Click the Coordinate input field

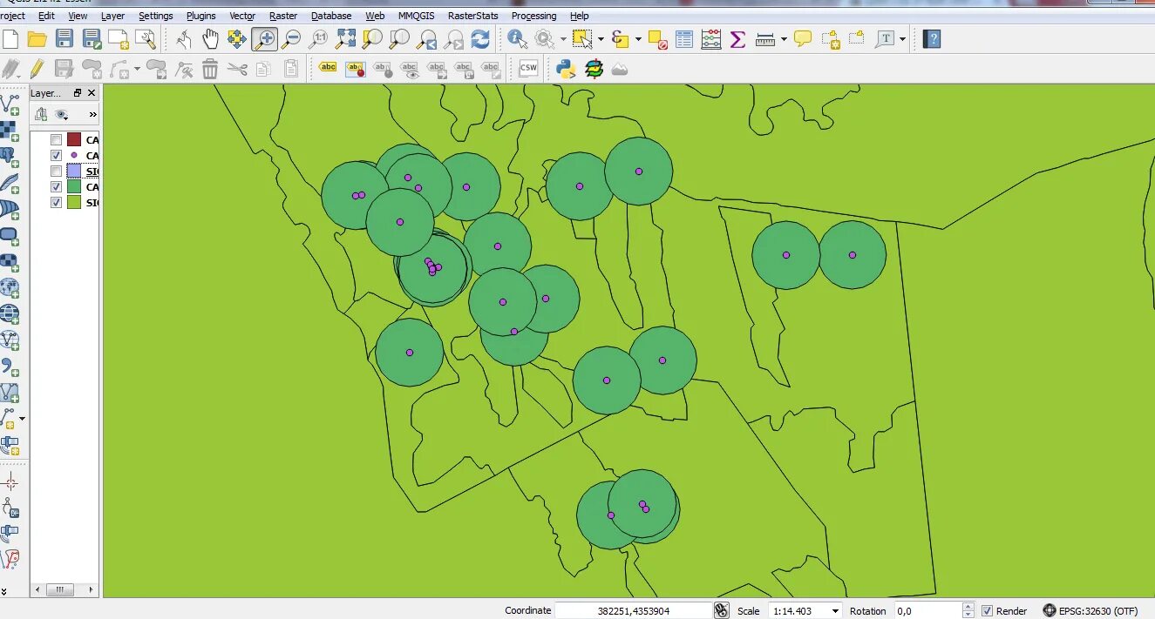click(x=633, y=610)
